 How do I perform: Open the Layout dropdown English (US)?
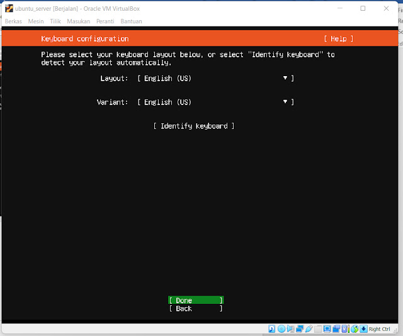215,78
